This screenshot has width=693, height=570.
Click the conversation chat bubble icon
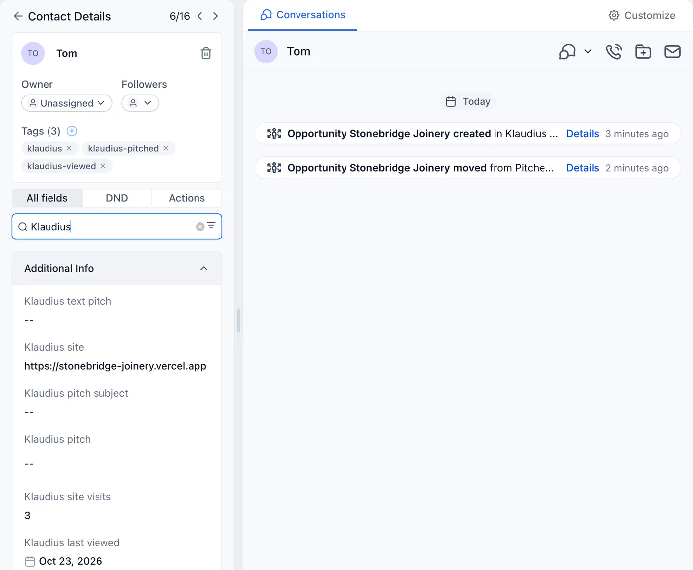pyautogui.click(x=567, y=51)
